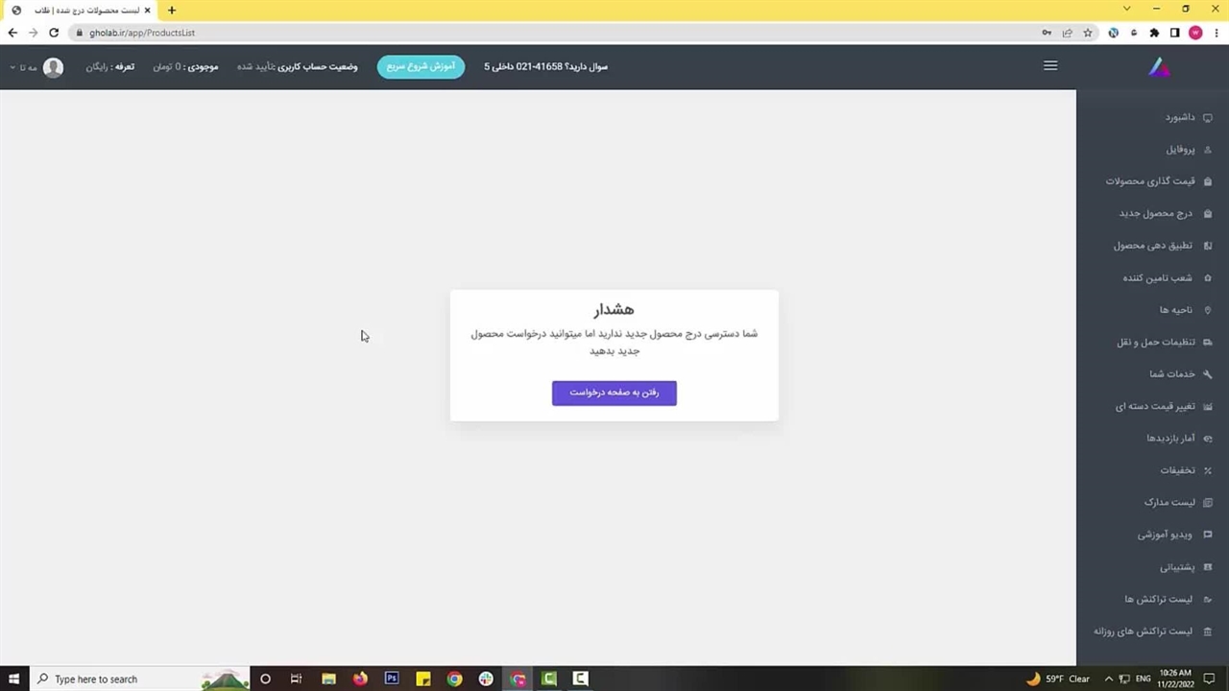Click the خدمات شما wrench icon

tap(1208, 374)
